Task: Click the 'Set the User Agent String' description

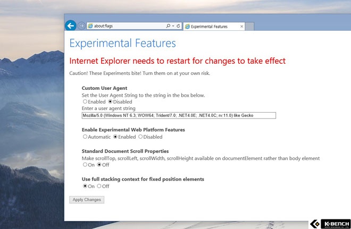Action: (143, 95)
